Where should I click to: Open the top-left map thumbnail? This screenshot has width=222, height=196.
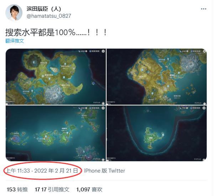click(x=56, y=77)
